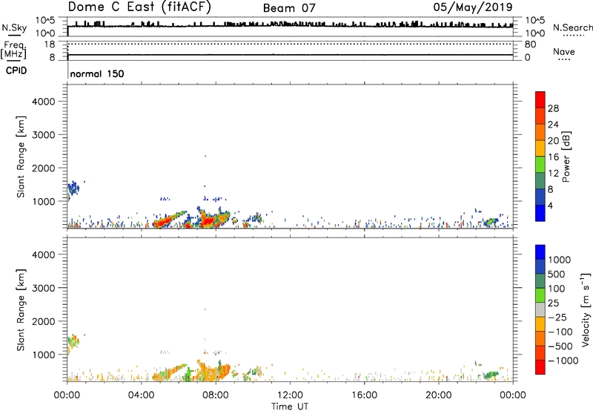Click the date "05/May/2019"
Viewport: 593px width, 411px height.
tap(473, 7)
